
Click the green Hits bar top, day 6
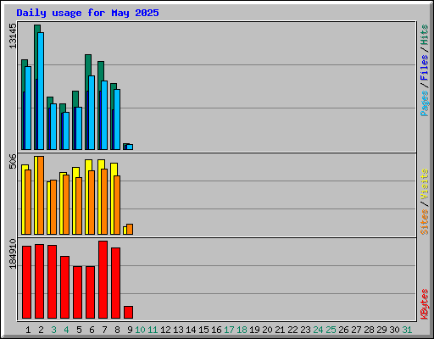(88, 64)
